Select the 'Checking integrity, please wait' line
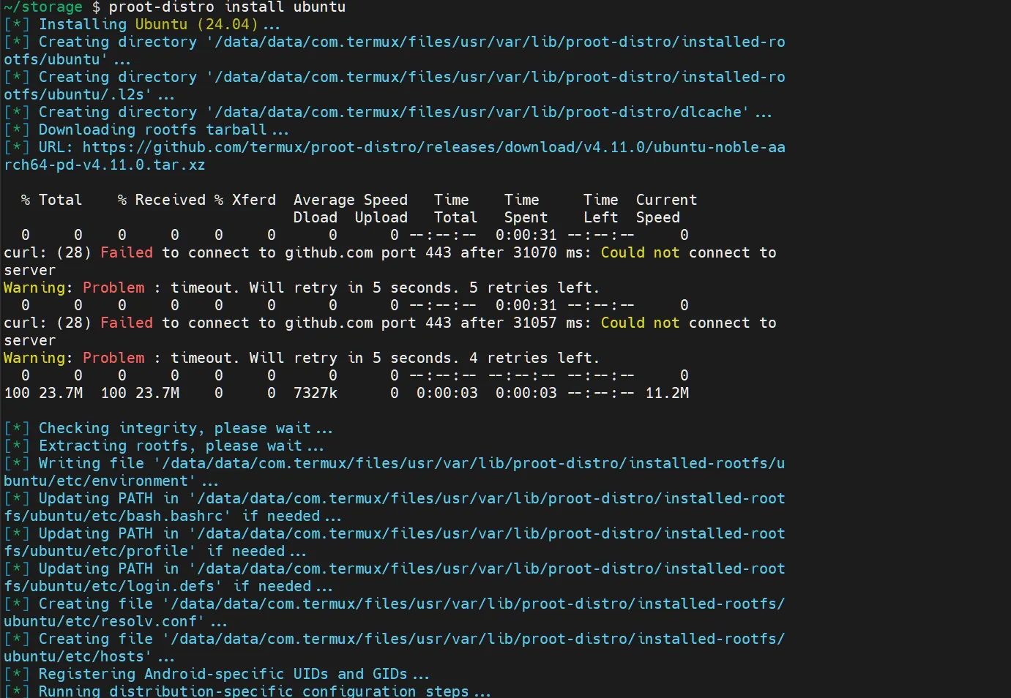1011x698 pixels. 176,429
